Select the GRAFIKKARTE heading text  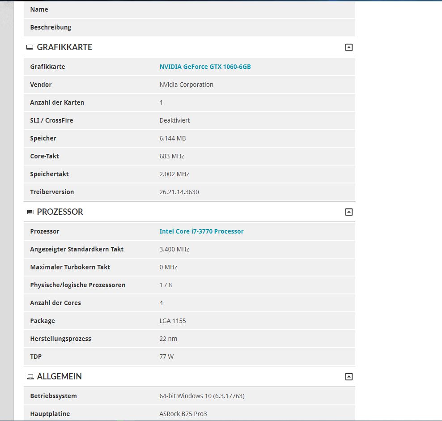point(64,47)
